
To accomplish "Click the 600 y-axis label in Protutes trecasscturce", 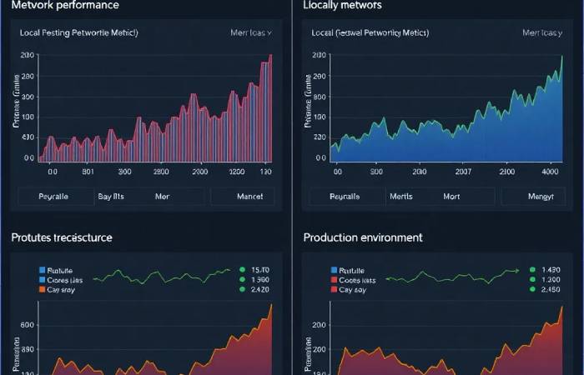I will pos(28,325).
